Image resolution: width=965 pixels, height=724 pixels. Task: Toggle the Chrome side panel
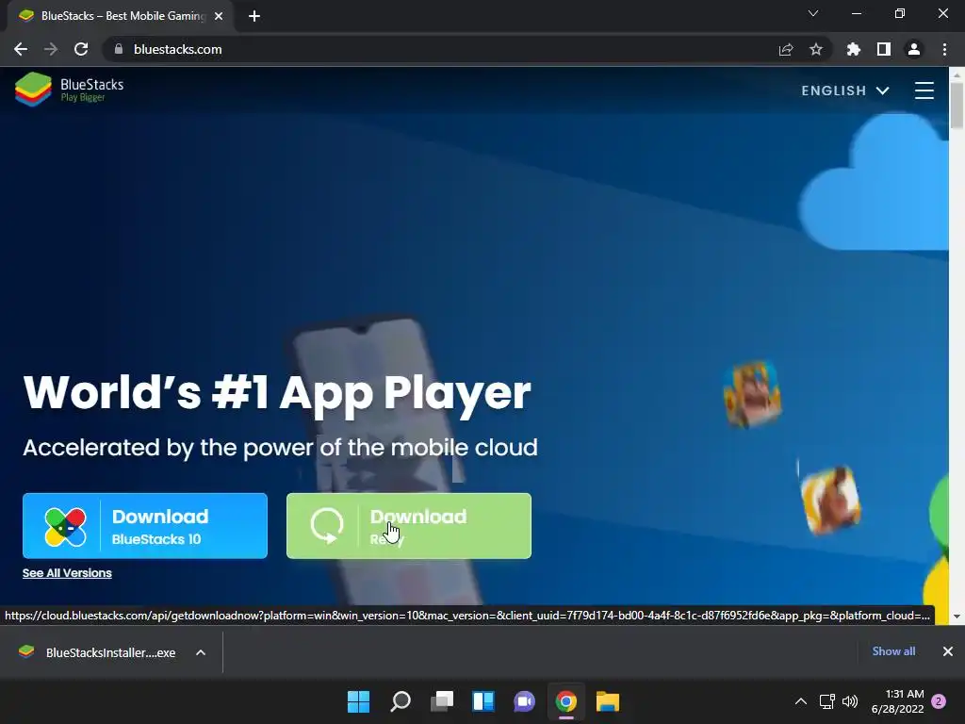(883, 49)
